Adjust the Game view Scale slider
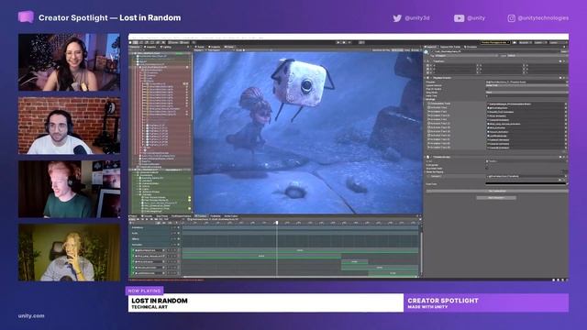 click(x=258, y=50)
